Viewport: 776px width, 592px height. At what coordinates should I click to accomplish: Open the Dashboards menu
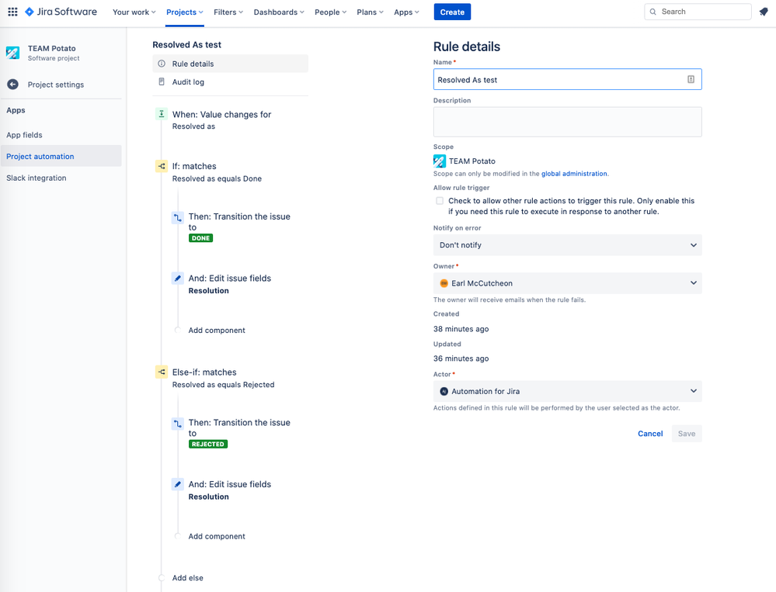(x=279, y=12)
